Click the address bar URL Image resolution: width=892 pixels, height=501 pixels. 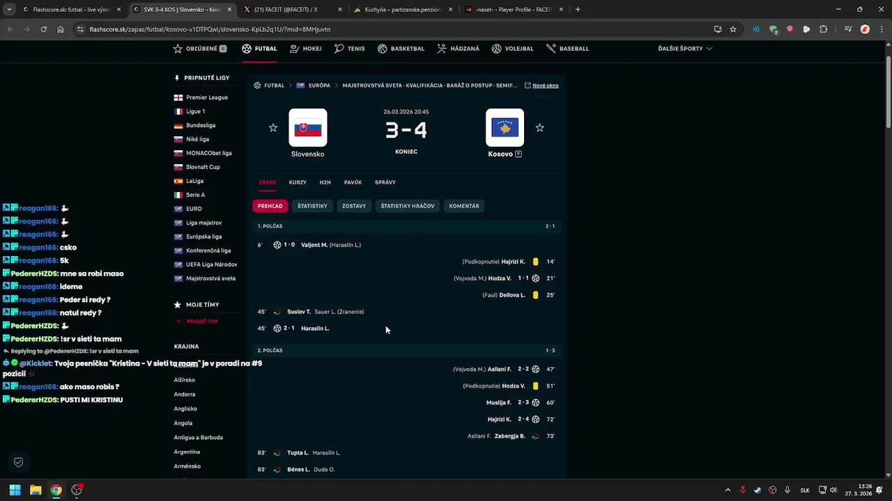click(210, 29)
